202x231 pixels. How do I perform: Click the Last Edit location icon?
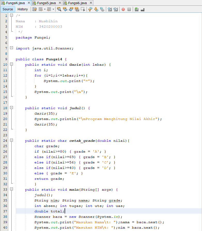click(x=35, y=9)
